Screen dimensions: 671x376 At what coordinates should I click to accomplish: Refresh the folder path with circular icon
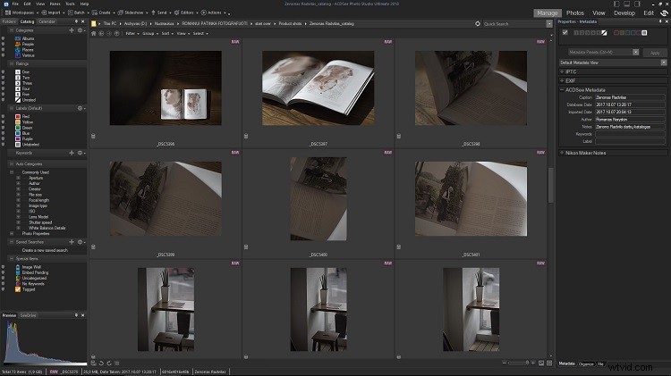pos(478,24)
